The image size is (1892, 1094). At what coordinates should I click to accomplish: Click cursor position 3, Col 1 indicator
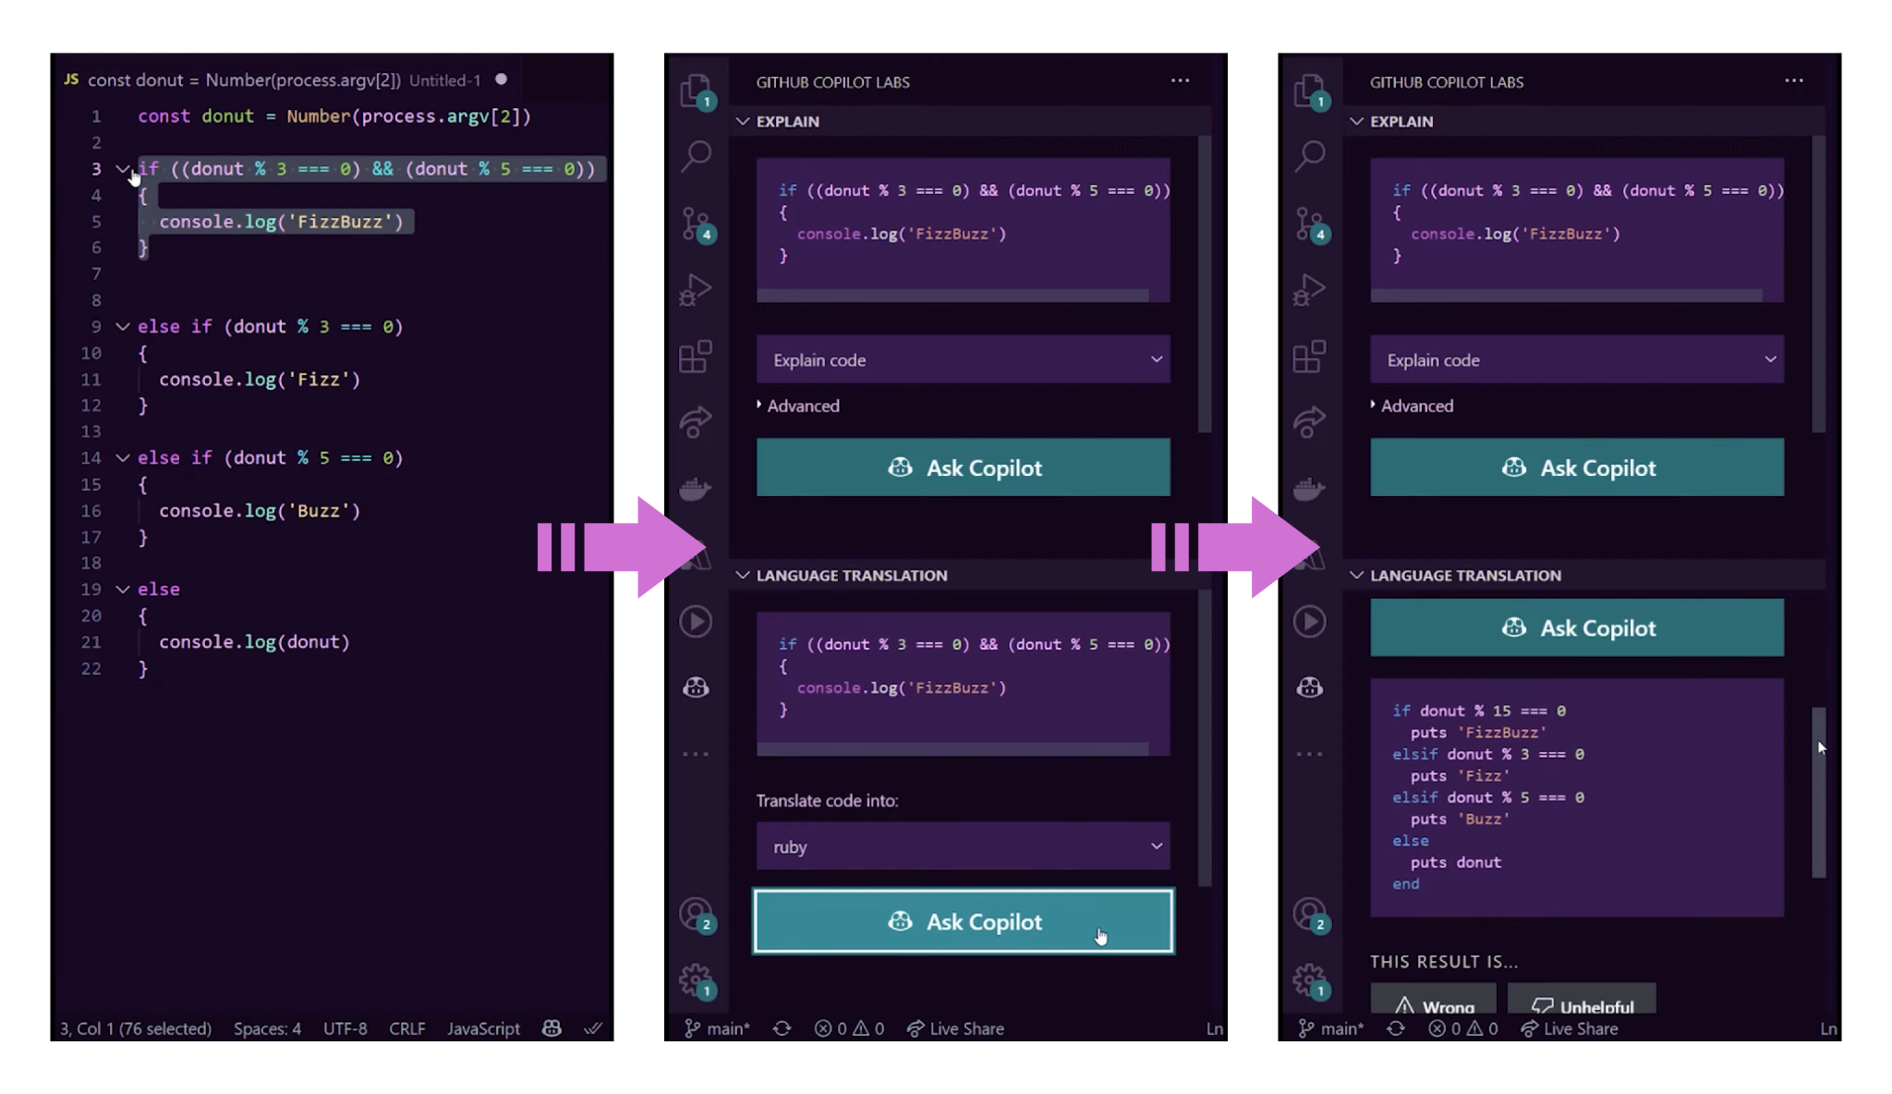[136, 1028]
